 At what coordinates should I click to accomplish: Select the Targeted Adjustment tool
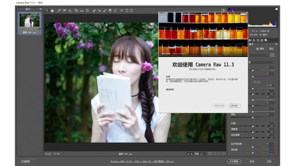click(x=70, y=11)
